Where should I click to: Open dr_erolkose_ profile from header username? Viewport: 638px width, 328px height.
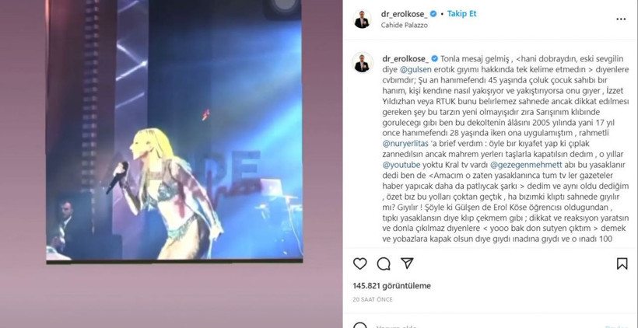point(405,14)
